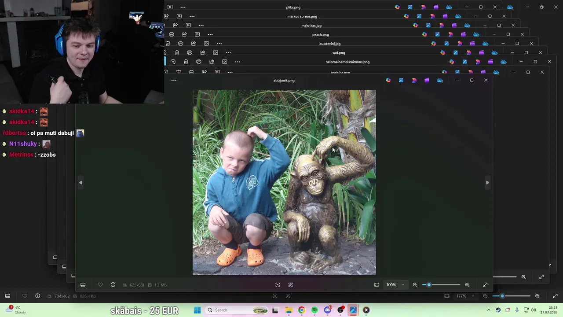The height and width of the screenshot is (317, 563).
Task: Click scan text icon in abizjanik.png window
Action: coord(290,285)
